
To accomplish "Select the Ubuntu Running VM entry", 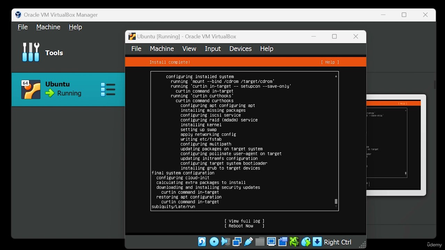I will coord(68,90).
